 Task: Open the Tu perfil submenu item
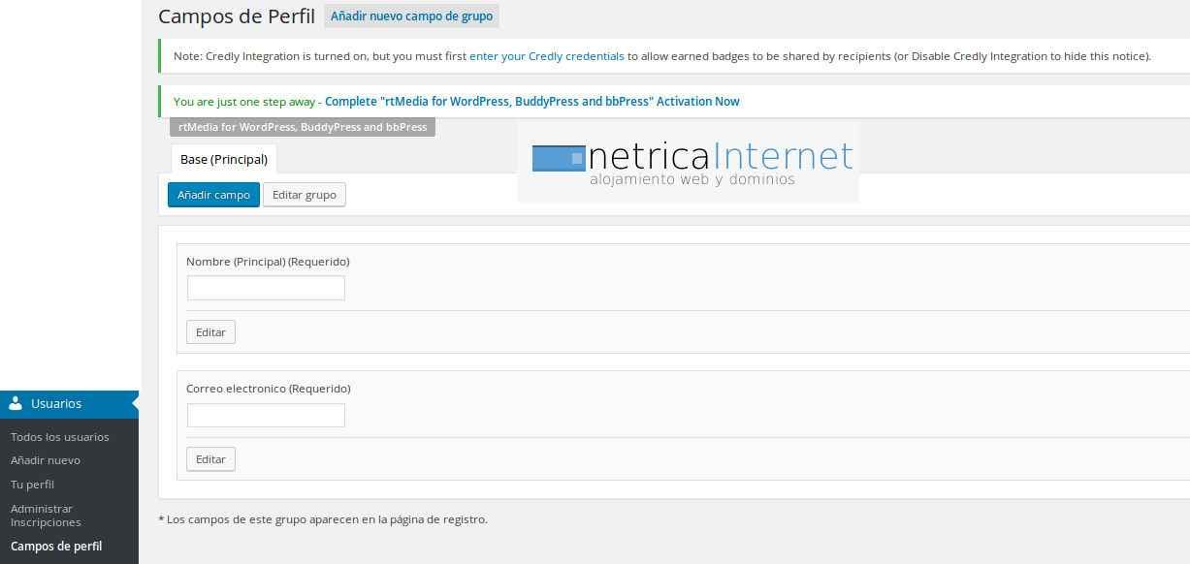tap(32, 485)
